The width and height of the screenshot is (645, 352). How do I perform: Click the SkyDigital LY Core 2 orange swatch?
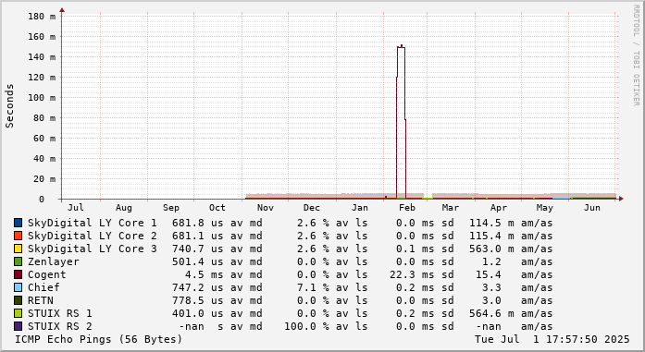19,236
